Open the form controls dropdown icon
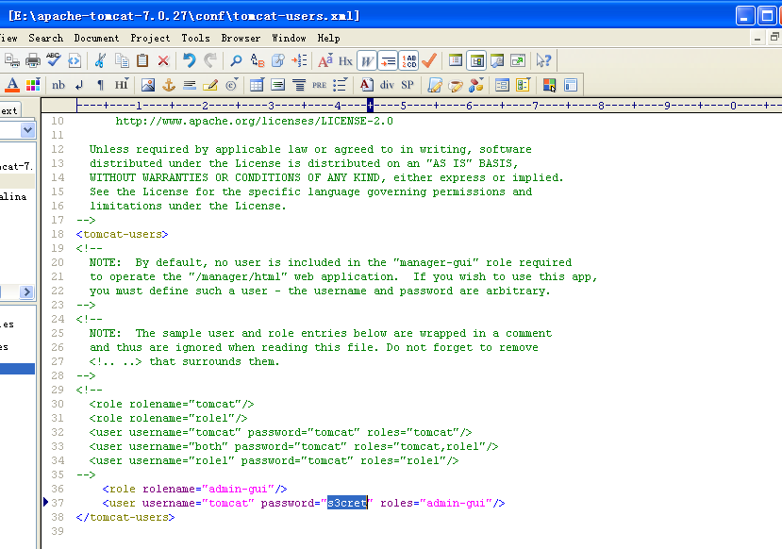 524,85
